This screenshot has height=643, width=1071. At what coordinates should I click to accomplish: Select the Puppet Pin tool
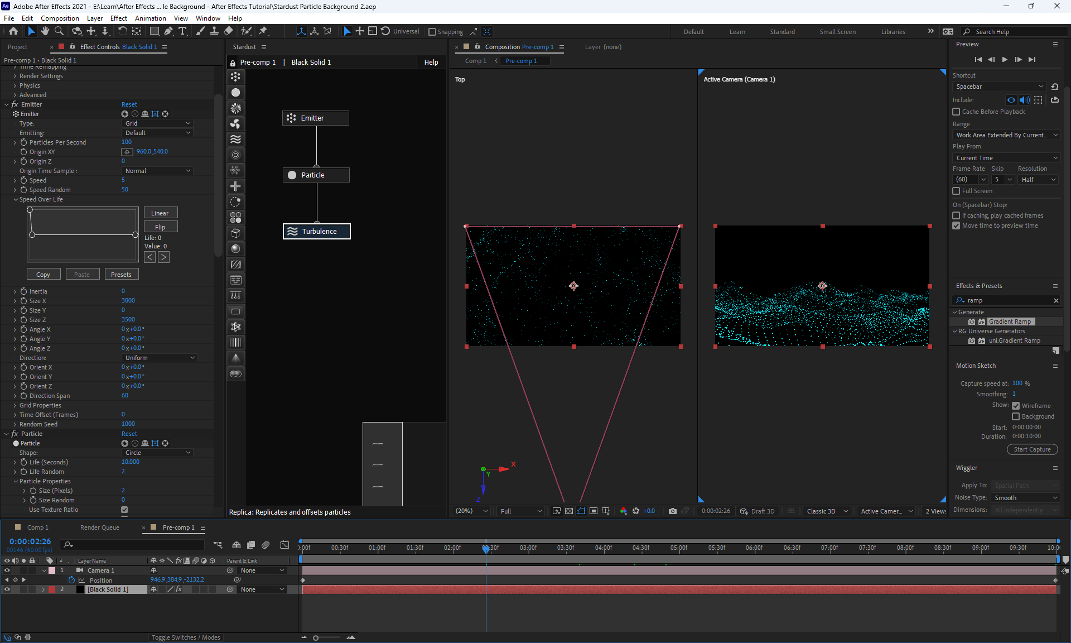pos(263,31)
